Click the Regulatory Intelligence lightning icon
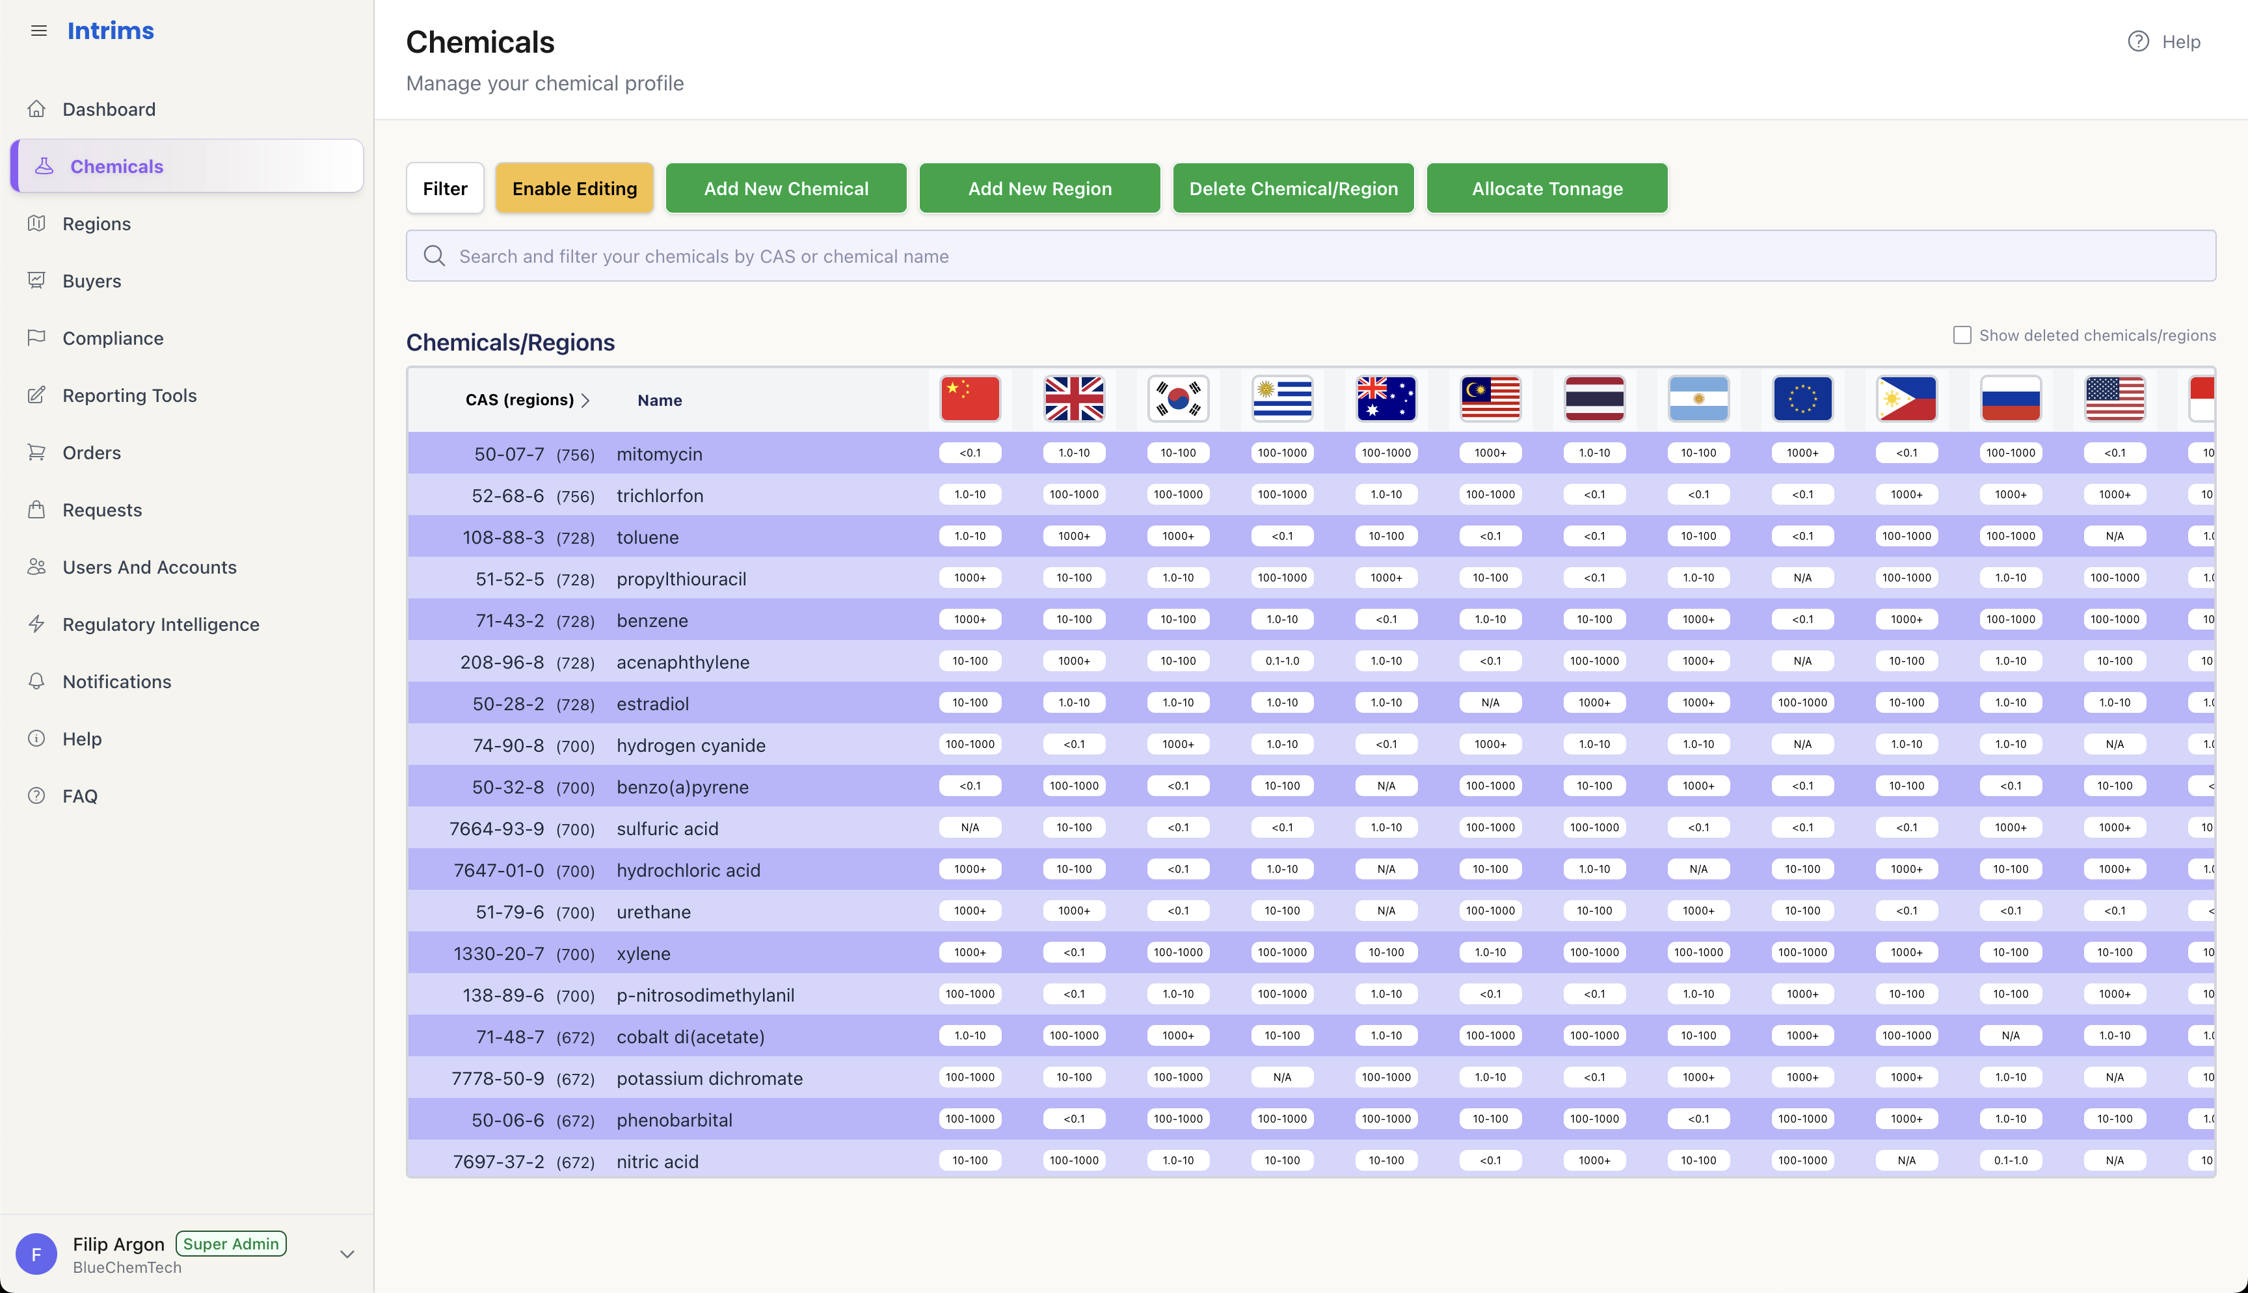The image size is (2248, 1293). click(36, 624)
